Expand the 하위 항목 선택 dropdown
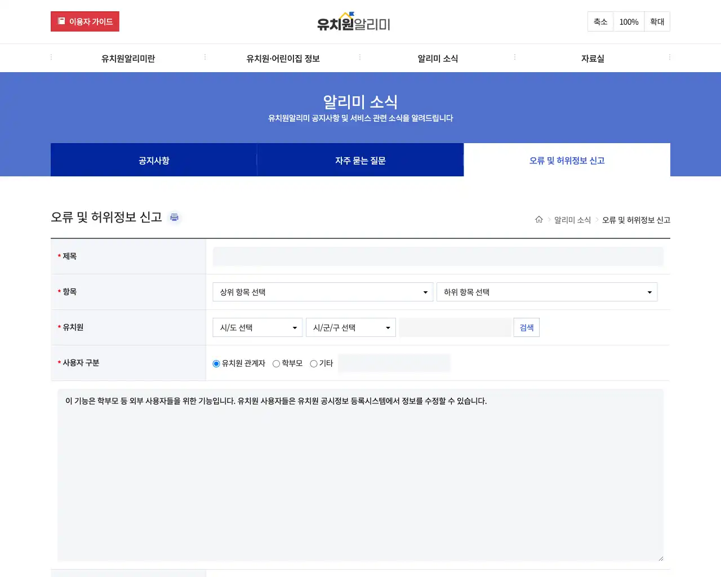721x577 pixels. coord(547,292)
